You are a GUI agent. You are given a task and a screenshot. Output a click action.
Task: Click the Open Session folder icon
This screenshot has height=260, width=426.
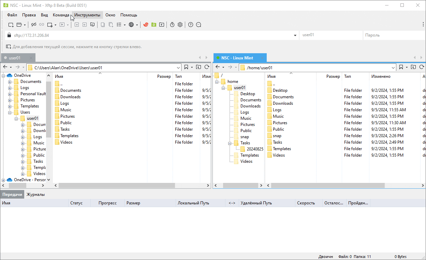coord(19,25)
